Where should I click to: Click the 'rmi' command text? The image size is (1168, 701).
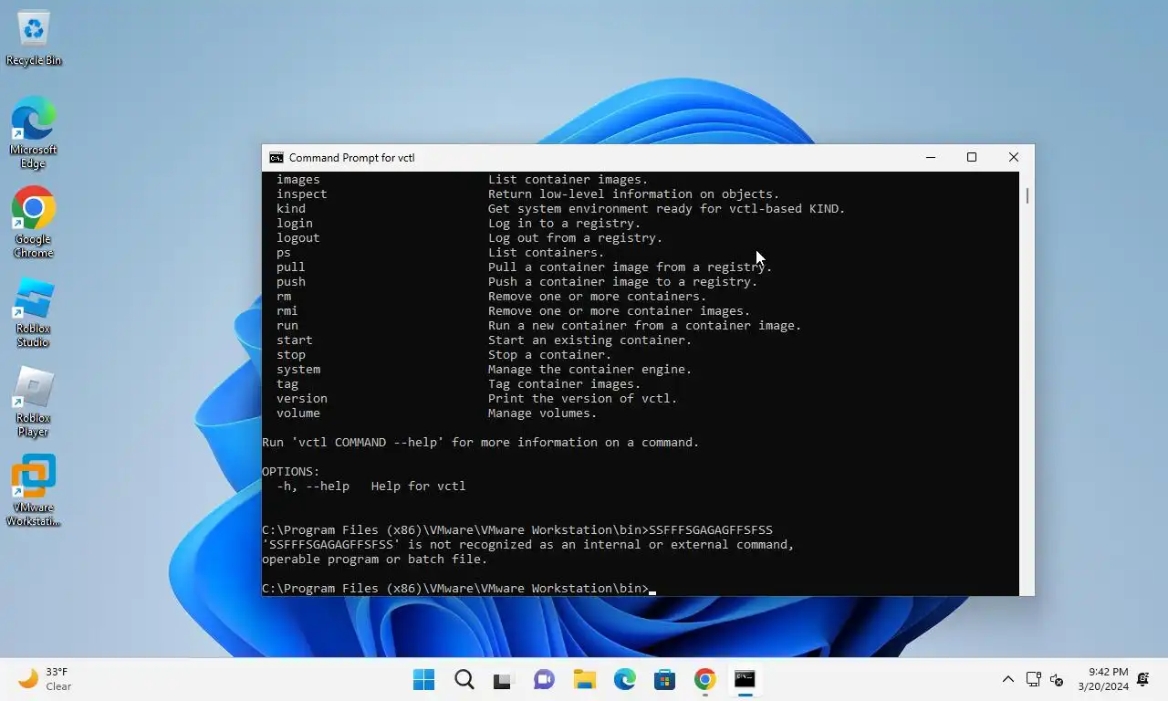pos(287,311)
